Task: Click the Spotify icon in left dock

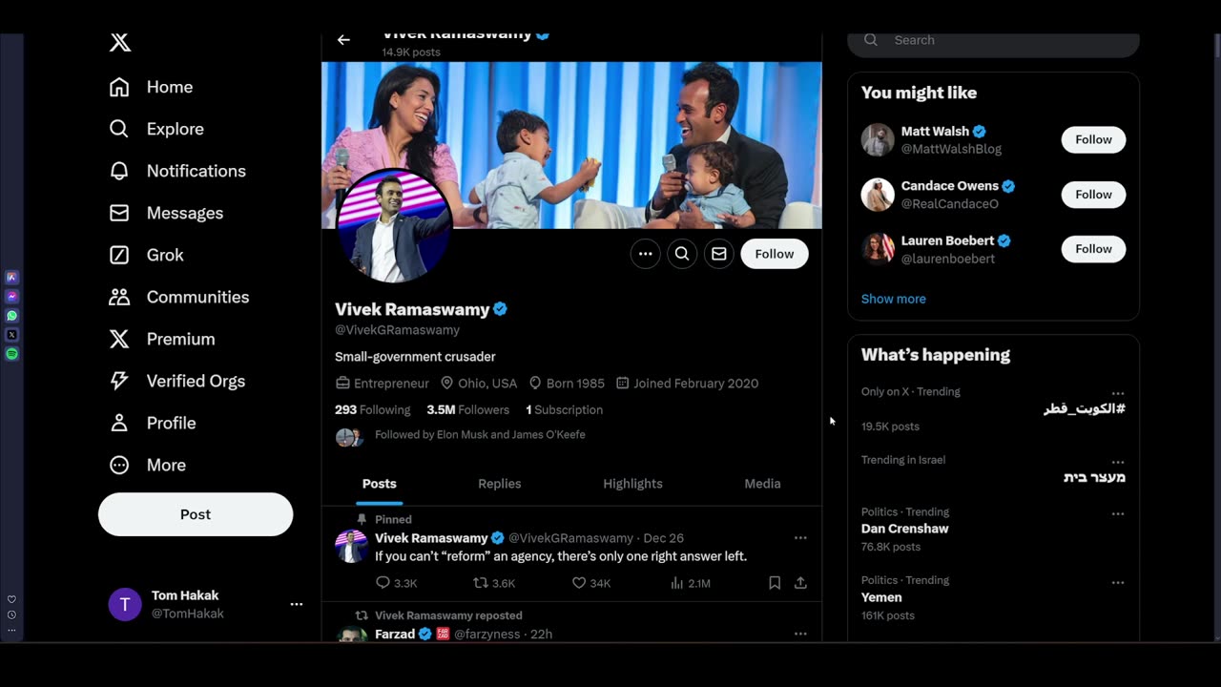Action: [11, 354]
